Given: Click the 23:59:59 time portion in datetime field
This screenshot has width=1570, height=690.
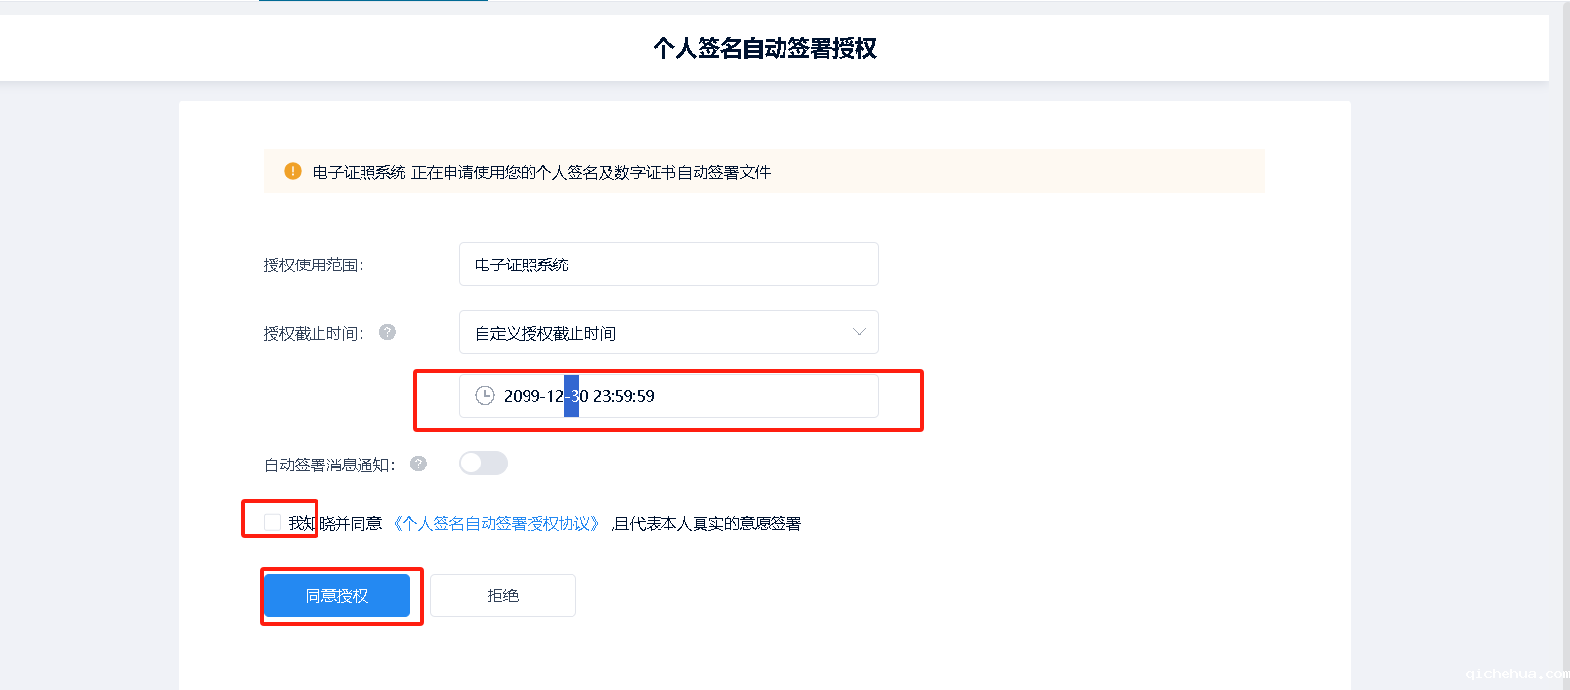Looking at the screenshot, I should 623,396.
